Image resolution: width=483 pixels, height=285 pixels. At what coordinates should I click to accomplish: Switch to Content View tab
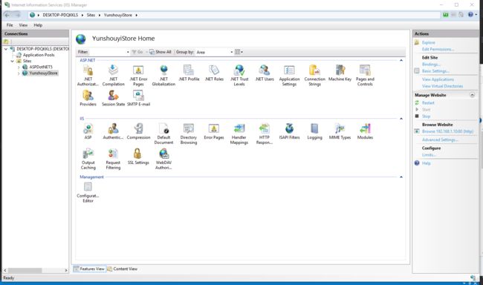click(x=123, y=269)
